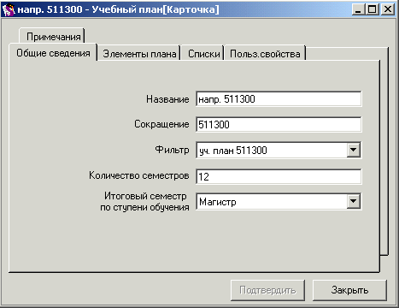Minimize the Учебный план window
399x308 pixels.
click(x=358, y=9)
